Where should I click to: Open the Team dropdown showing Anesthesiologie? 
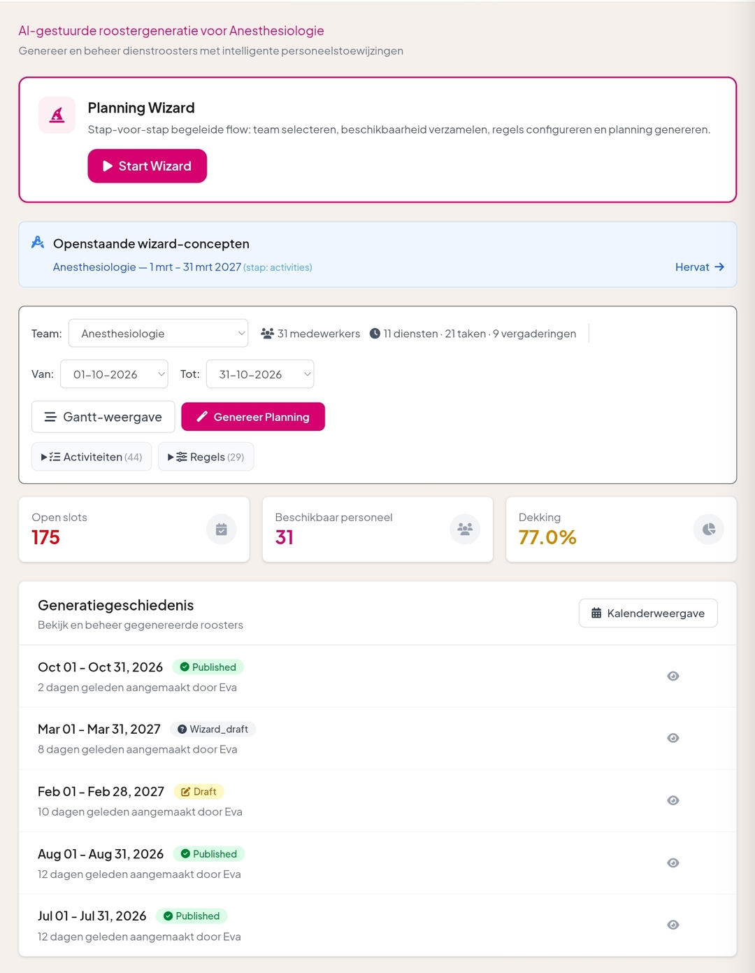coord(159,334)
